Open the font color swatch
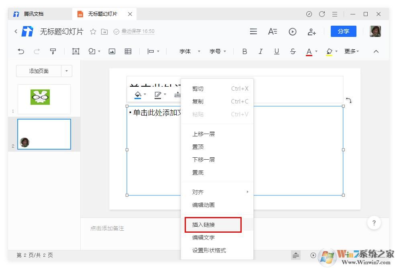The width and height of the screenshot is (397, 268). [309, 51]
